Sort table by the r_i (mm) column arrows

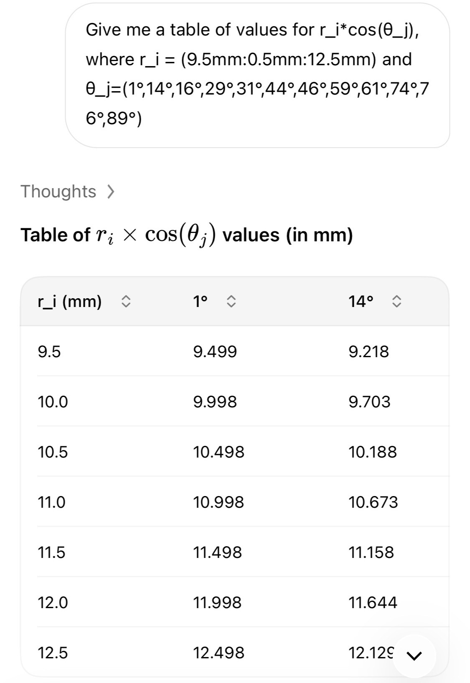click(x=126, y=301)
